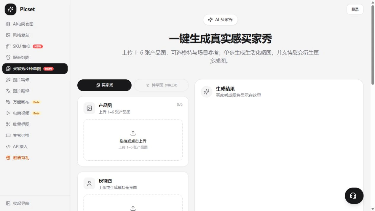Click the Picset brand name text

[27, 9]
